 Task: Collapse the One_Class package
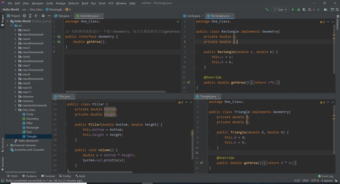[15, 110]
